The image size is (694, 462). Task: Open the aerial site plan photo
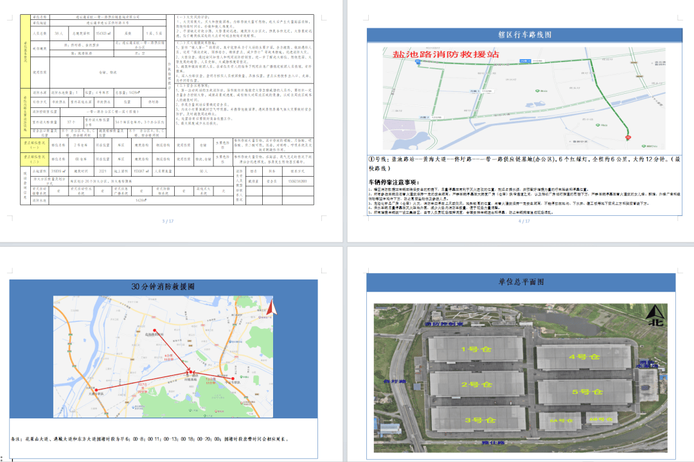point(520,378)
